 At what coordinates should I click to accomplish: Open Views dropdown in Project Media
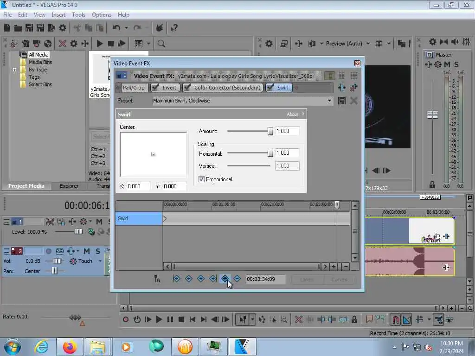pyautogui.click(x=148, y=44)
